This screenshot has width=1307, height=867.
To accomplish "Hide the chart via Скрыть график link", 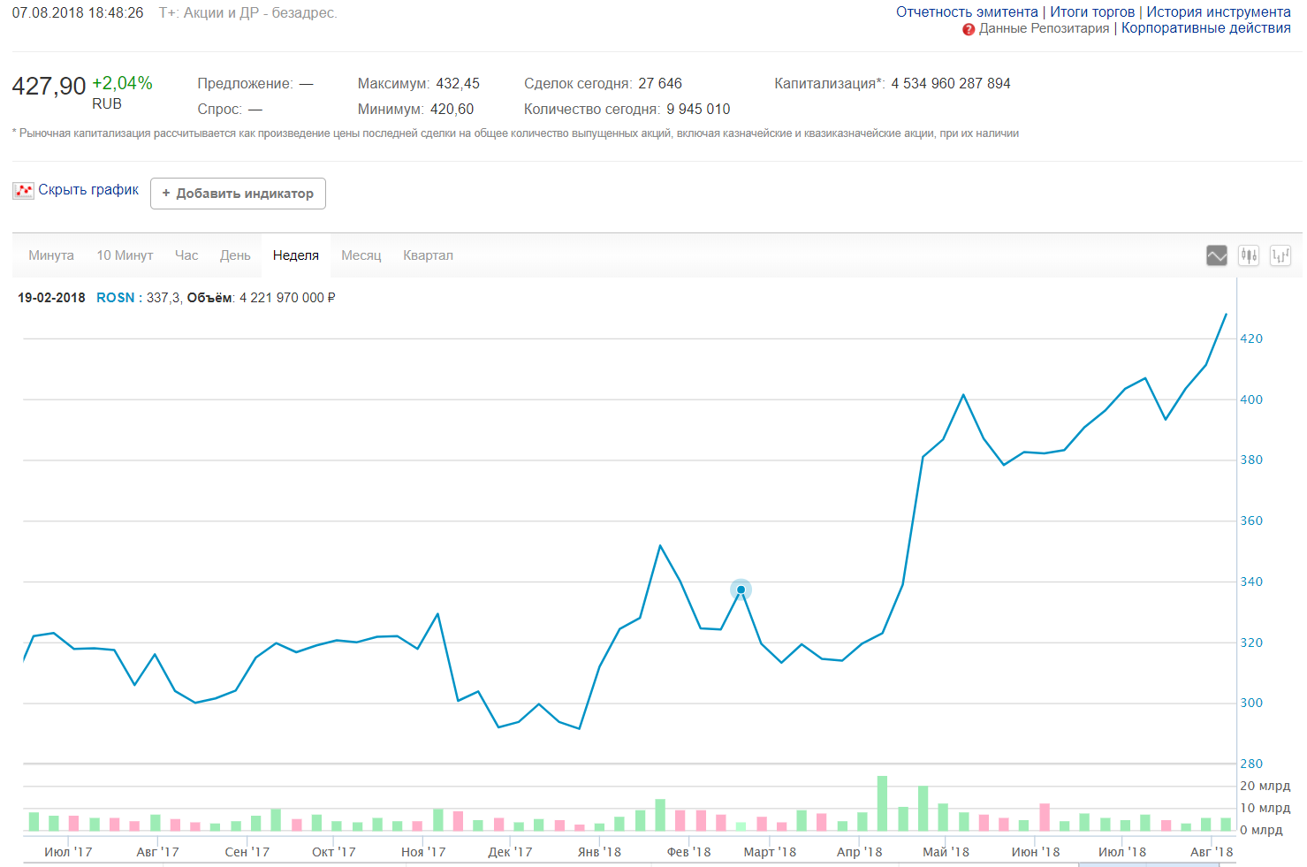I will (x=88, y=190).
